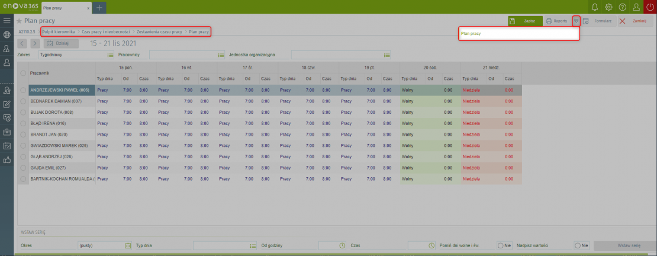Select the row checkbox for BEDNAREK DAMIAN

[23, 101]
